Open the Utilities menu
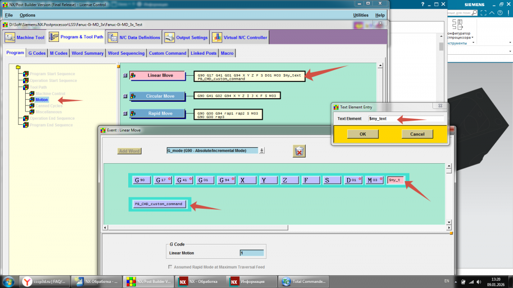This screenshot has height=288, width=513. coord(361,15)
